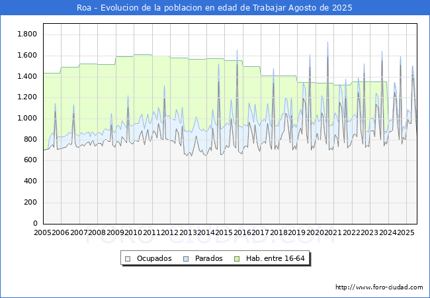Open the foro-ciudad.com link

(x=379, y=287)
